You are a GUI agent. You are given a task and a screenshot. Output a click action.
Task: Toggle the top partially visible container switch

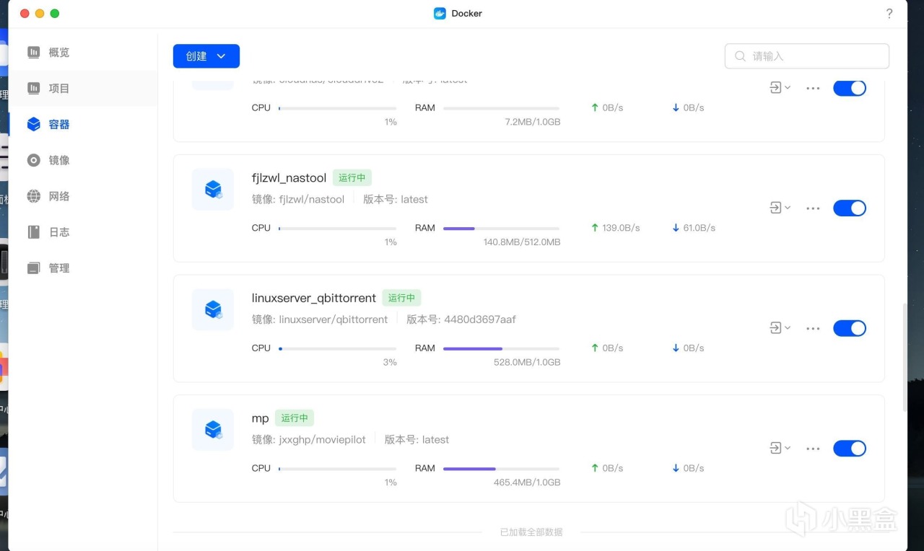850,88
